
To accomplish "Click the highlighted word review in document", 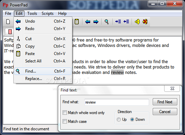I will tap(117, 72).
